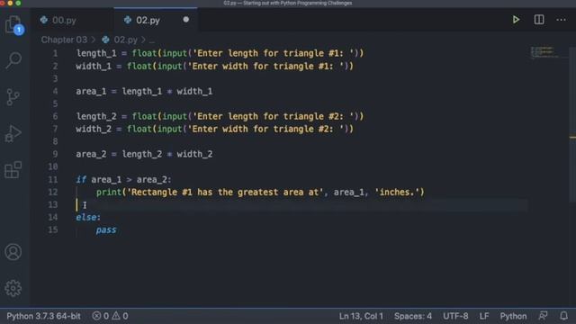Open the Search view
Screen dimensions: 576x324
click(13, 60)
